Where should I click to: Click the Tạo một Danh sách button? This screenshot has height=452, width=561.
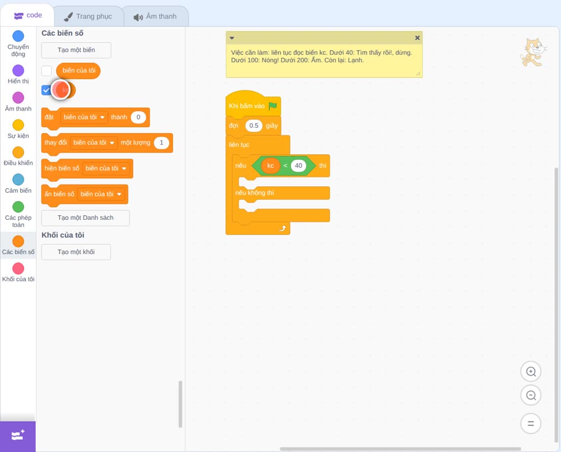coord(85,218)
